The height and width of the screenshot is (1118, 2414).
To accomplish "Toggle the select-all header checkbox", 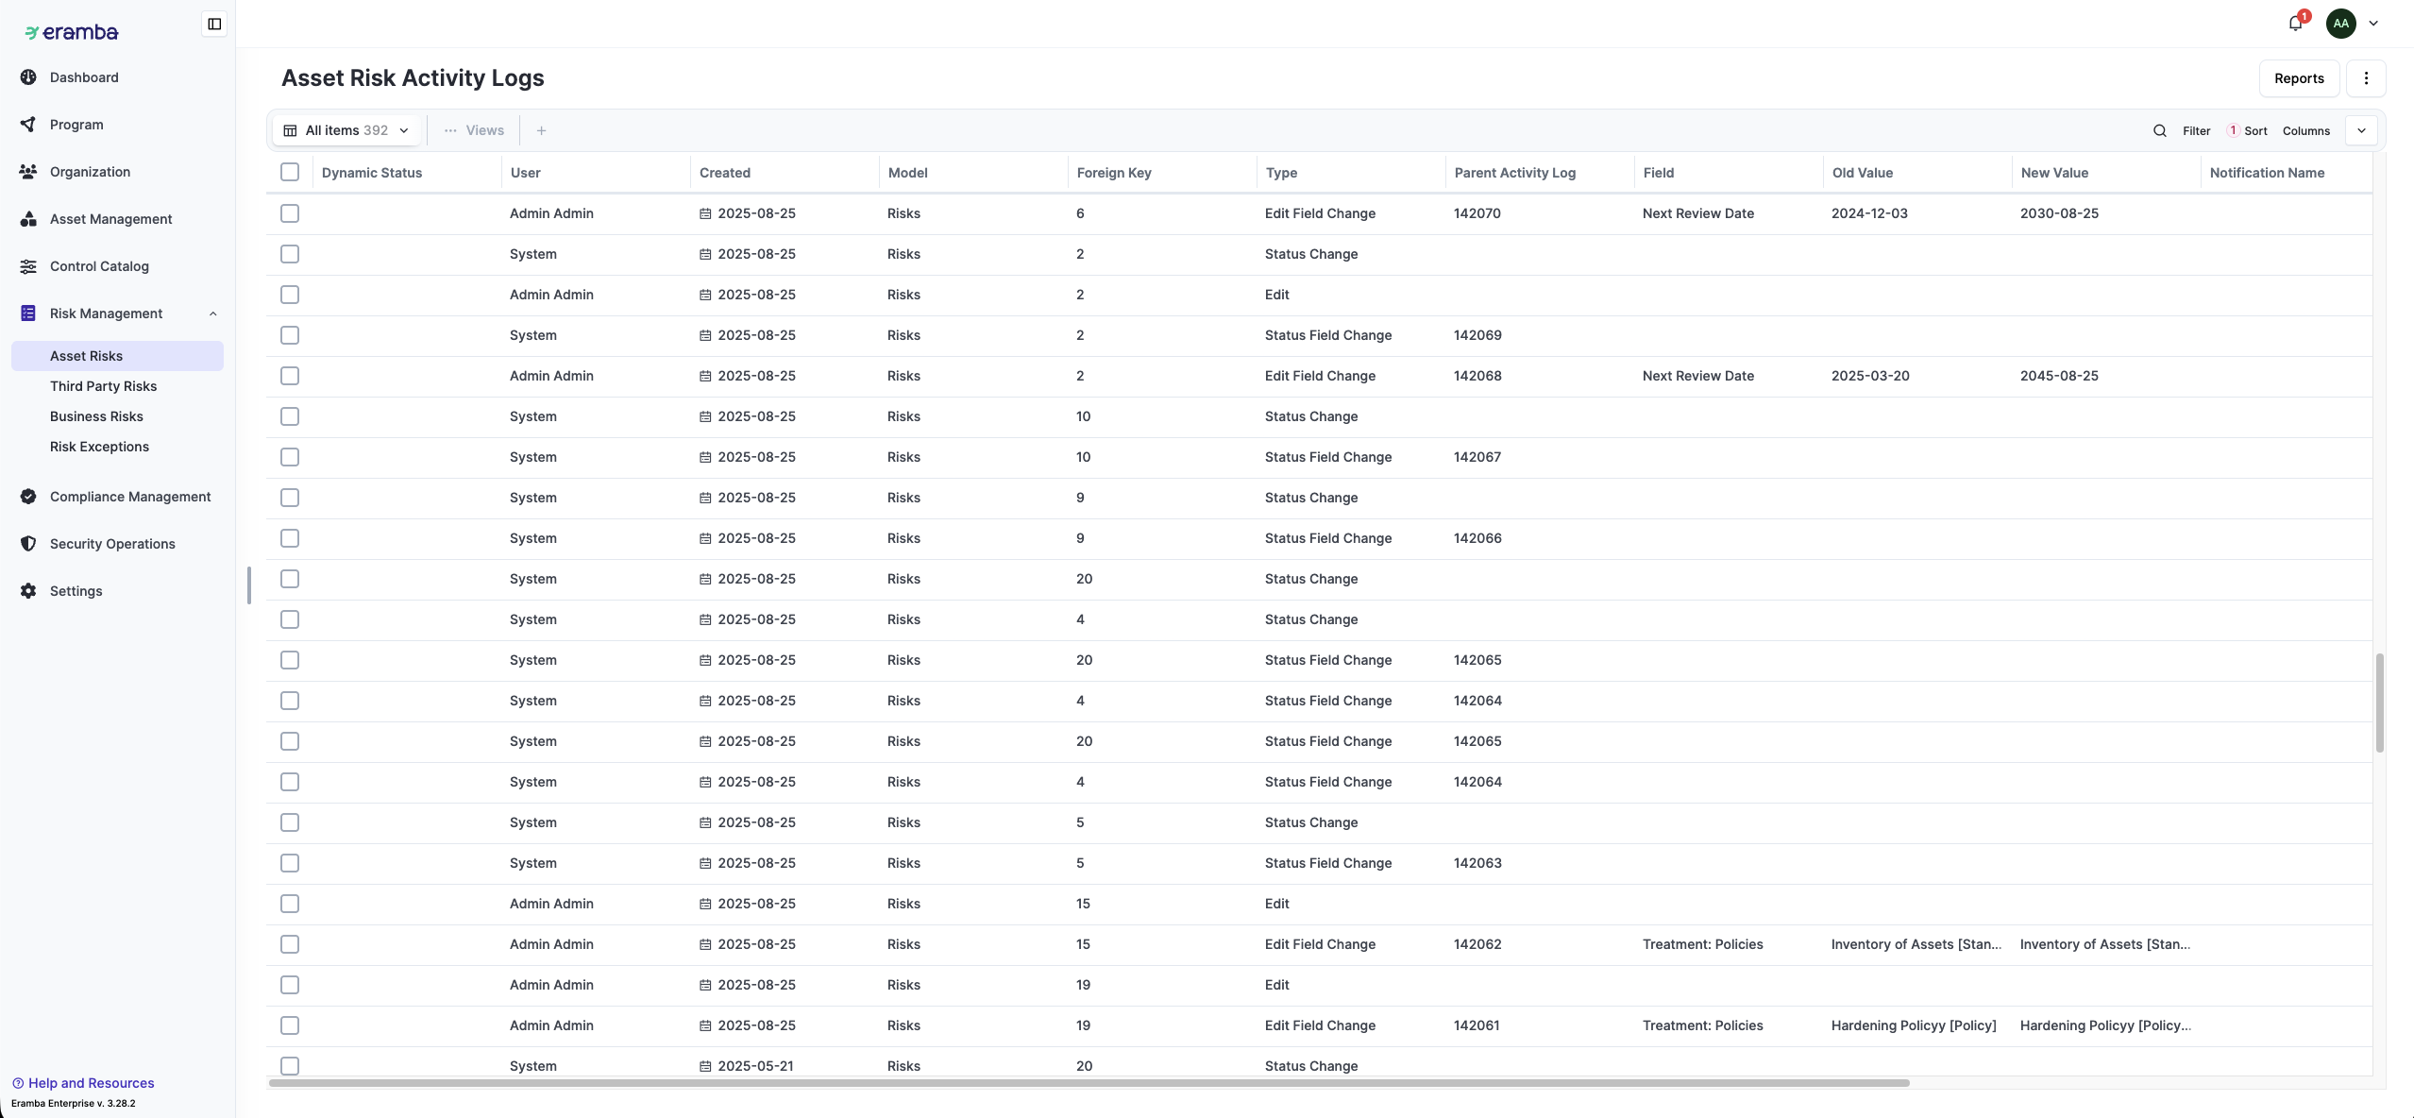I will point(290,172).
